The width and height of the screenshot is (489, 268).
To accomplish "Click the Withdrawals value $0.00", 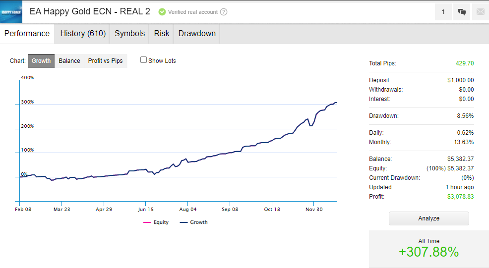I will click(466, 90).
